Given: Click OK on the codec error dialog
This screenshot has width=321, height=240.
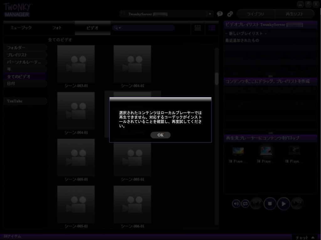Looking at the screenshot, I should point(160,135).
